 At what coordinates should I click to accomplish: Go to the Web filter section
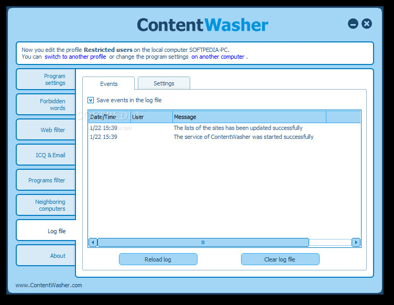point(46,129)
